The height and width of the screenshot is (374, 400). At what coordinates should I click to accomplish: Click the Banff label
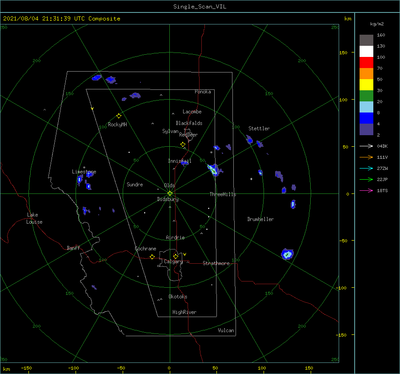(x=73, y=248)
